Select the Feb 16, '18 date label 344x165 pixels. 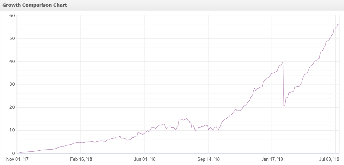coord(81,159)
